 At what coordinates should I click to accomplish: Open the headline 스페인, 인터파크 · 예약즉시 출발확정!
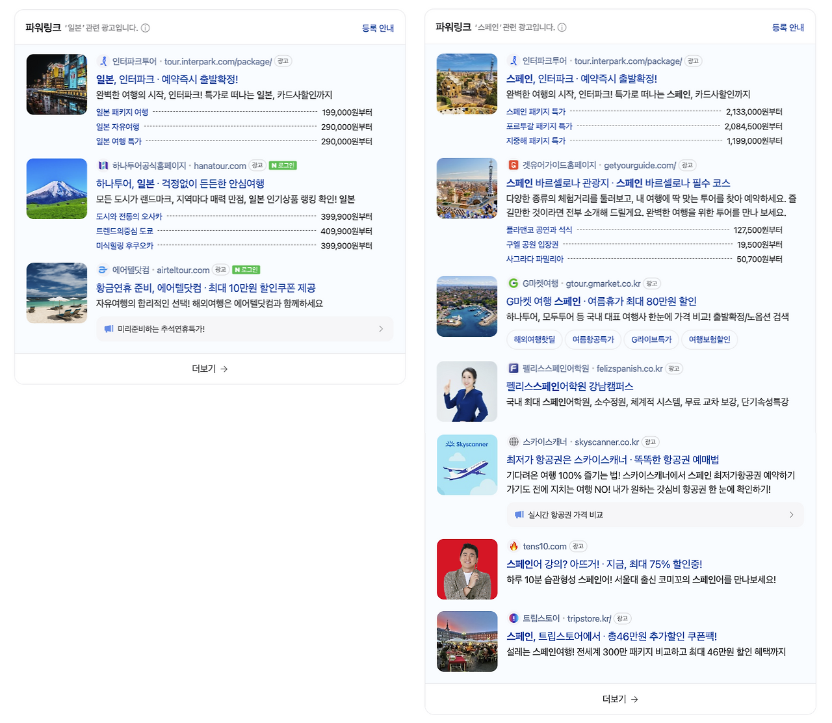582,79
